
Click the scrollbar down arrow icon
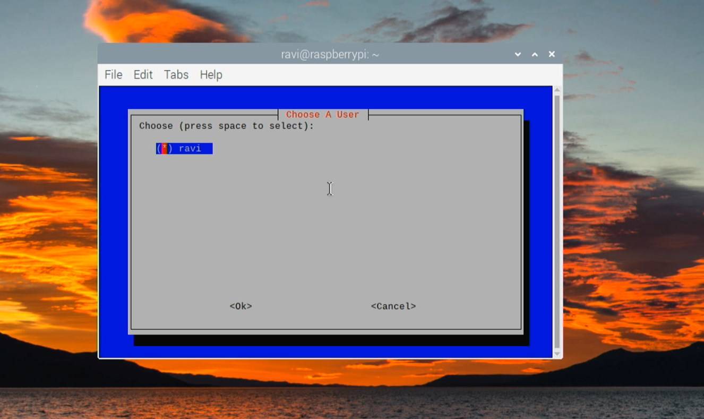coord(556,353)
